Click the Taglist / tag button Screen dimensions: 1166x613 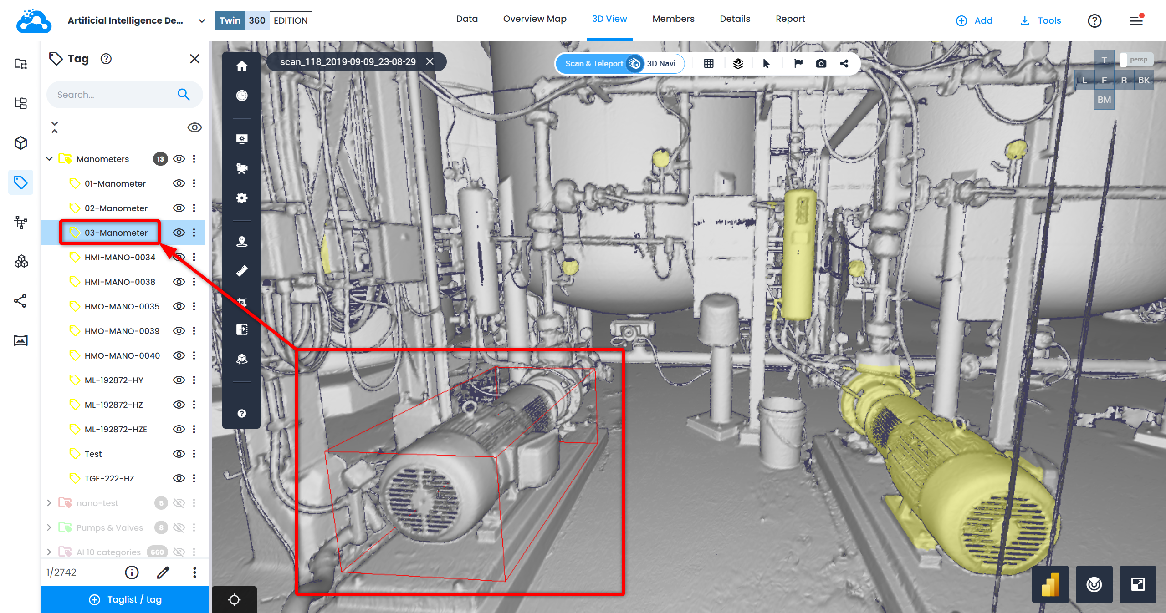125,599
